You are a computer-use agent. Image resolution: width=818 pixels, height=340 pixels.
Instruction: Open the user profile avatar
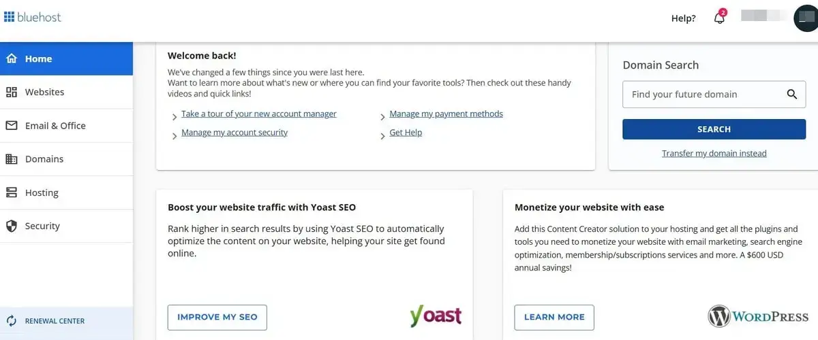pyautogui.click(x=807, y=18)
